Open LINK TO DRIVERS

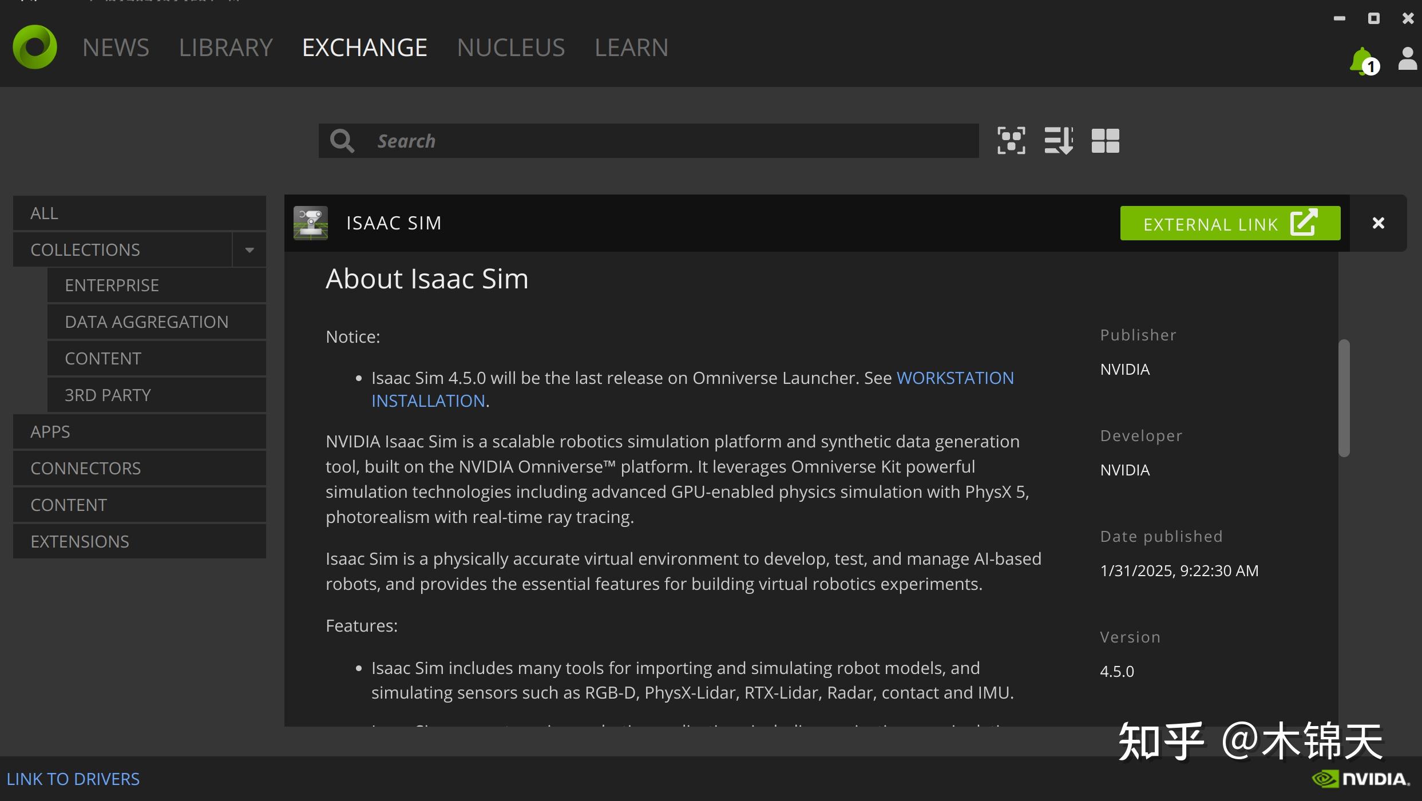click(73, 778)
